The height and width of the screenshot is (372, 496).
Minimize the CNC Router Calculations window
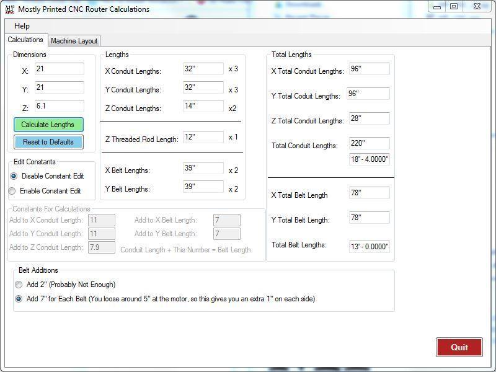(x=437, y=7)
